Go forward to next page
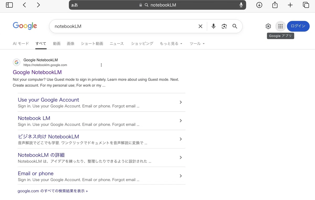Screen dimensions: 315x200 38,5
